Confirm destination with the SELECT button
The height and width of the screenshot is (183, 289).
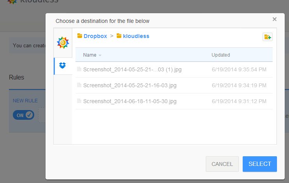pyautogui.click(x=260, y=164)
